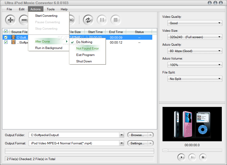
Task: Click the preview timecode 00:00:00.0
Action: [x=192, y=145]
